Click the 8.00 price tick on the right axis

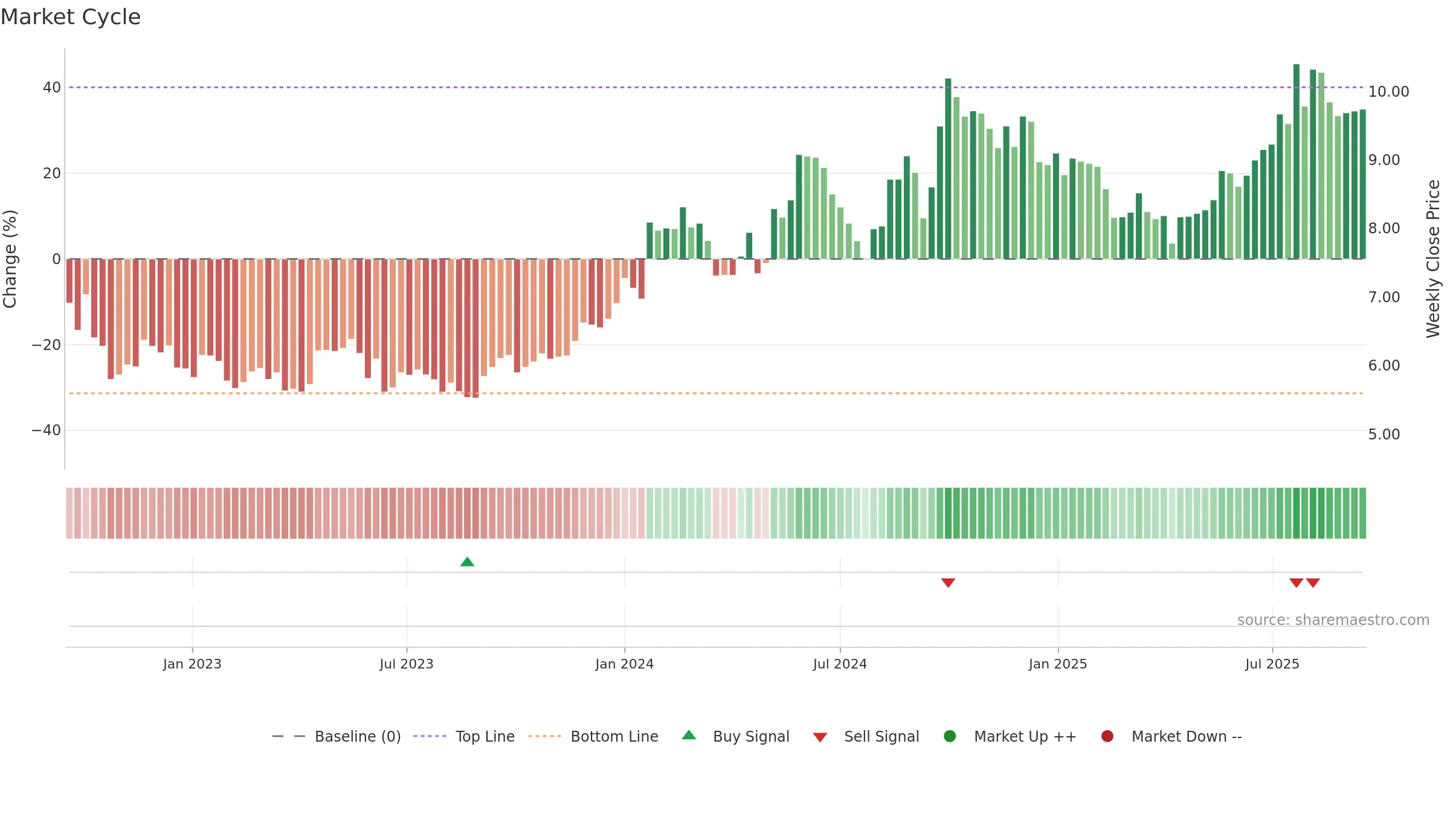point(1384,228)
